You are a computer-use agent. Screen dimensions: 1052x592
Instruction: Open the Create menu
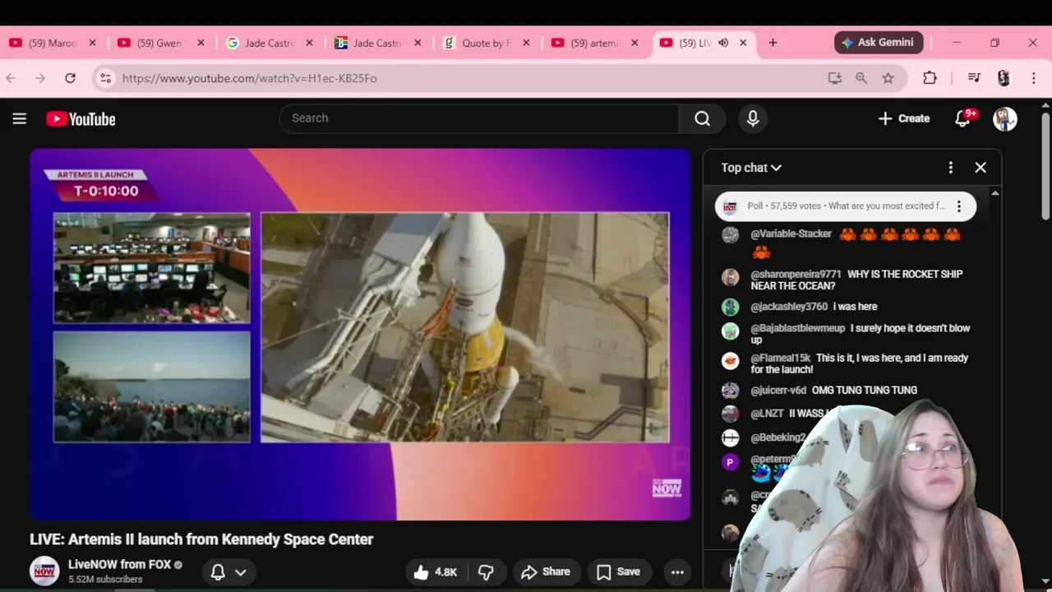(x=904, y=118)
